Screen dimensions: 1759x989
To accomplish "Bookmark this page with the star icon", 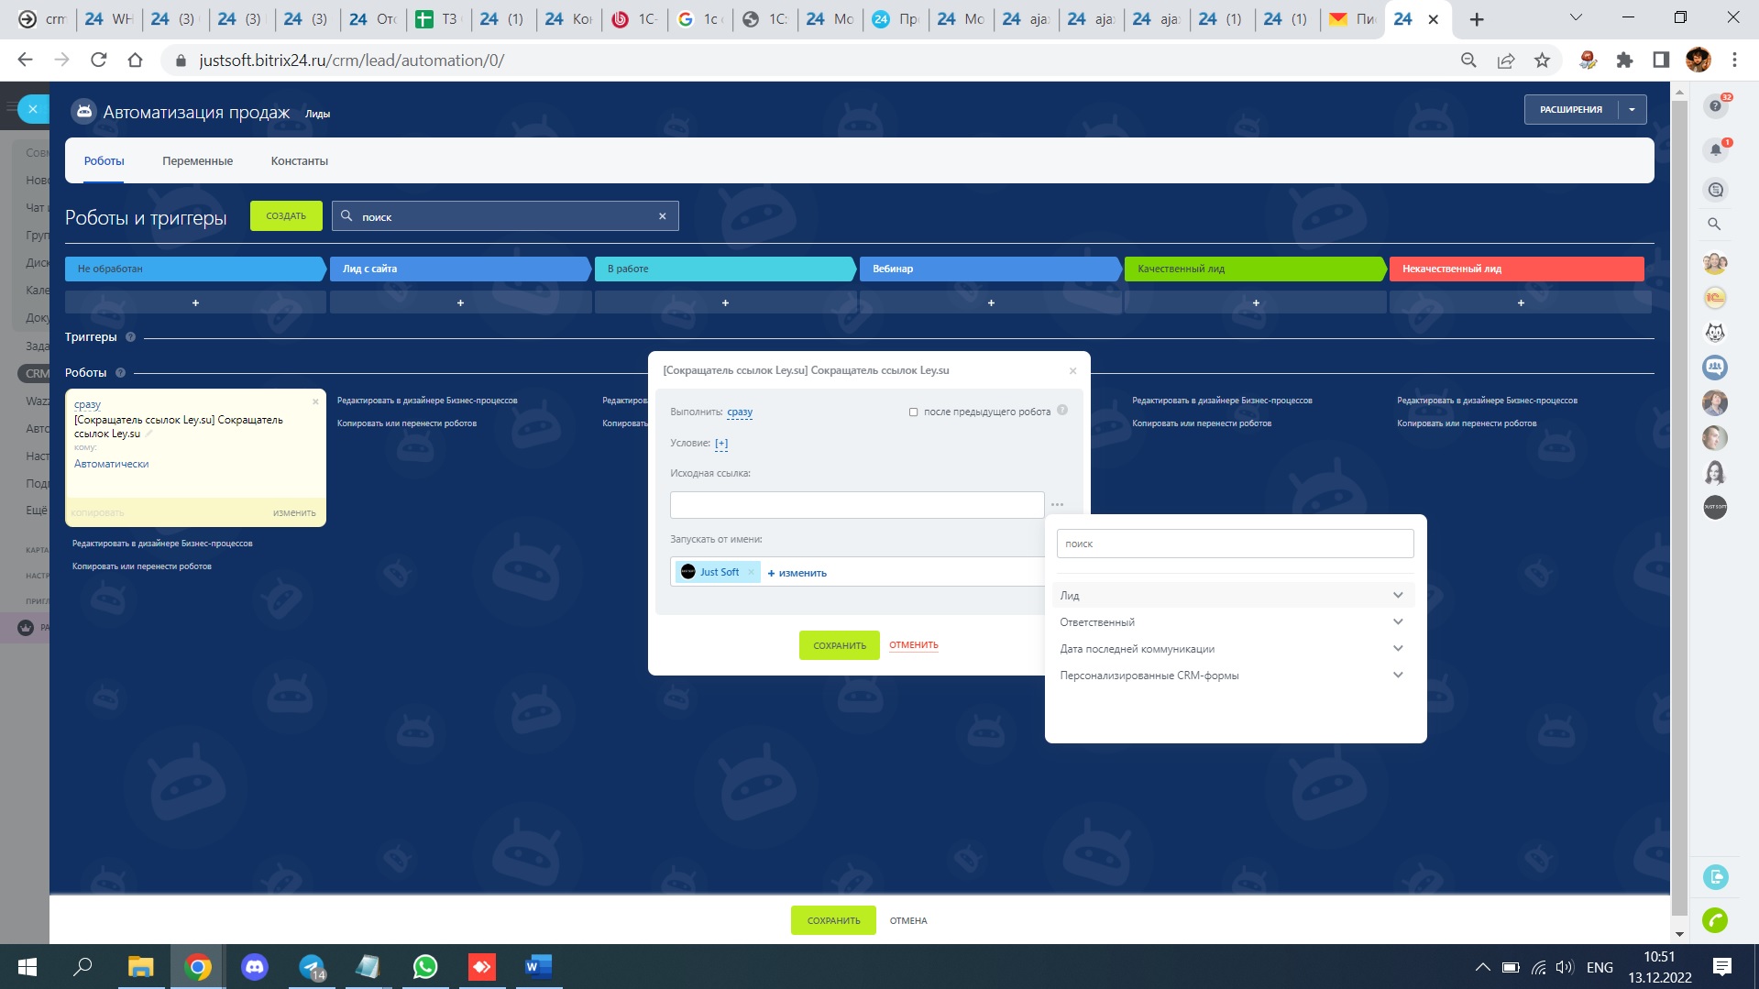I will [1542, 60].
